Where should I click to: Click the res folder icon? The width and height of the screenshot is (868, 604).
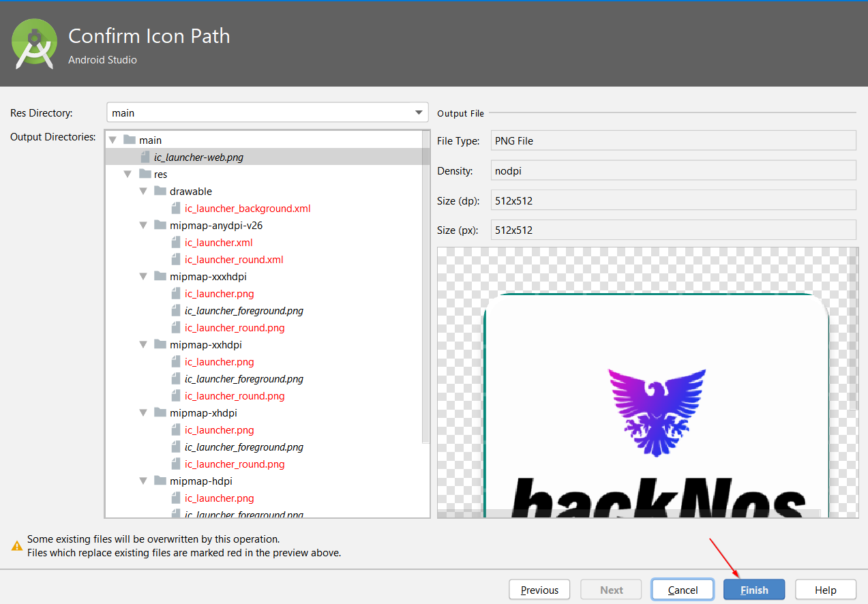coord(145,174)
